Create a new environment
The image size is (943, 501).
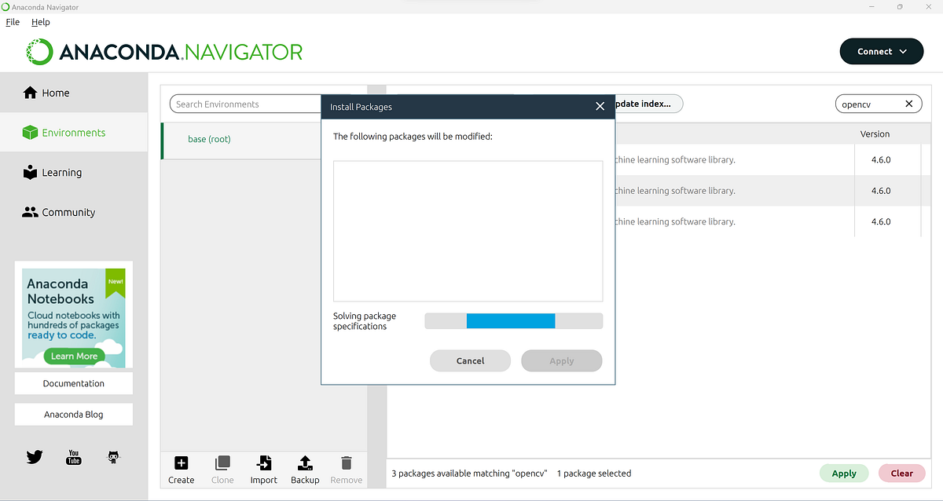[181, 469]
